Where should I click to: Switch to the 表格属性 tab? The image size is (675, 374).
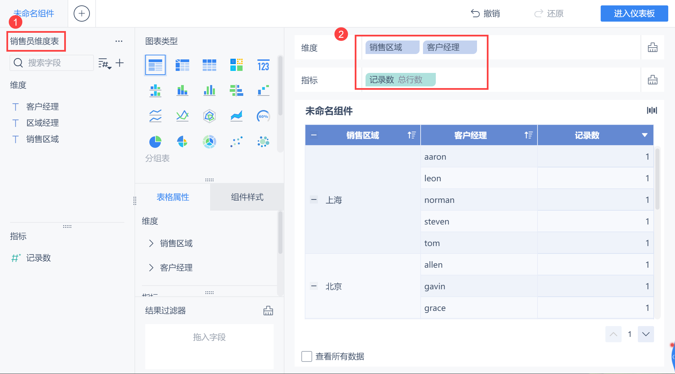173,197
